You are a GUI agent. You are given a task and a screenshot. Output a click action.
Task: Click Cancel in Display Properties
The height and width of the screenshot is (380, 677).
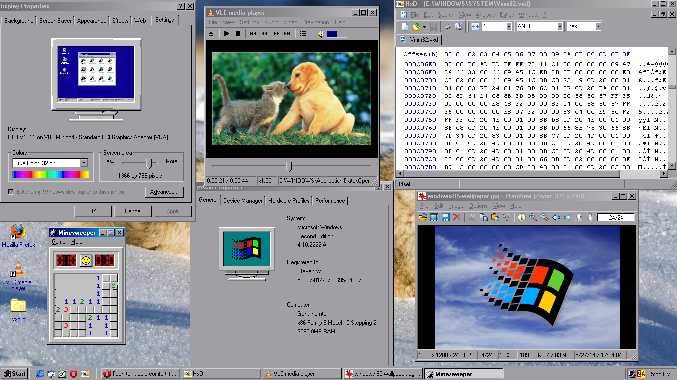tap(133, 211)
